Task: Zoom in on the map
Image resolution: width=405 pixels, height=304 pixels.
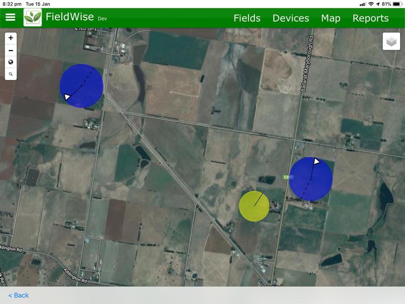Action: tap(11, 38)
